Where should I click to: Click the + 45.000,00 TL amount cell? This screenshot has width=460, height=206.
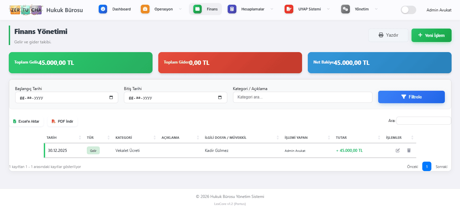[x=349, y=151]
